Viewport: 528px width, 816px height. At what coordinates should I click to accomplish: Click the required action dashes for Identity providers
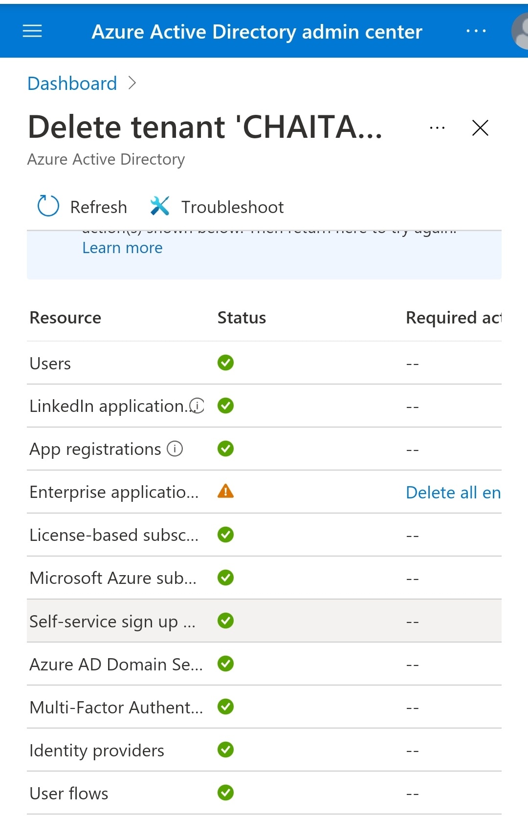point(412,751)
